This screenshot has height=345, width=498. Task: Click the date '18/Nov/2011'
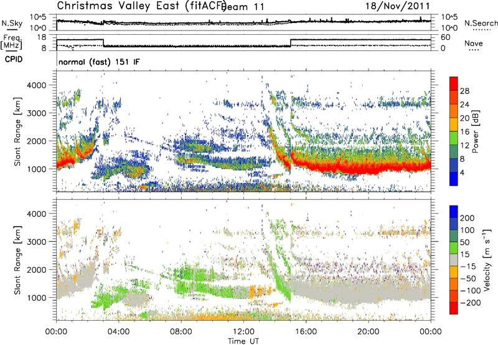(x=398, y=6)
